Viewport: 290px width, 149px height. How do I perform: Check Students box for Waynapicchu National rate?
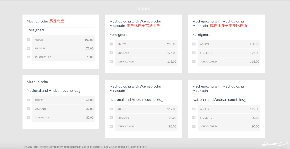111,118
